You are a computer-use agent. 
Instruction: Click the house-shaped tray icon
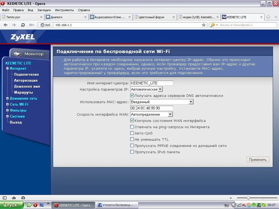tap(249, 205)
